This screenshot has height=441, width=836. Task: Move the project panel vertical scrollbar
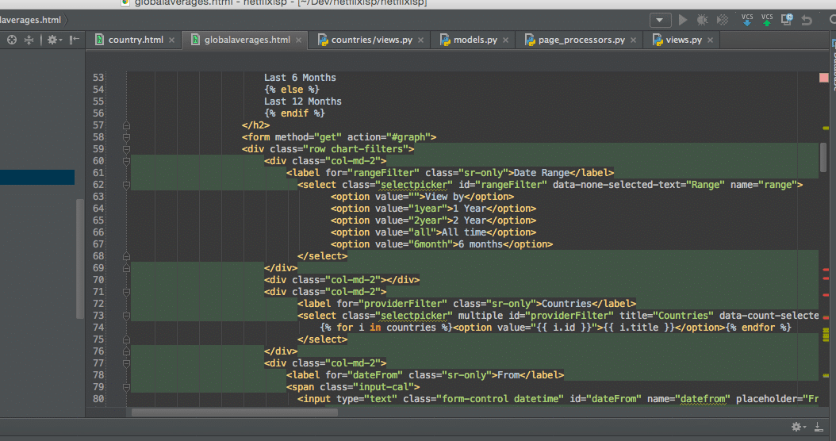[80, 259]
